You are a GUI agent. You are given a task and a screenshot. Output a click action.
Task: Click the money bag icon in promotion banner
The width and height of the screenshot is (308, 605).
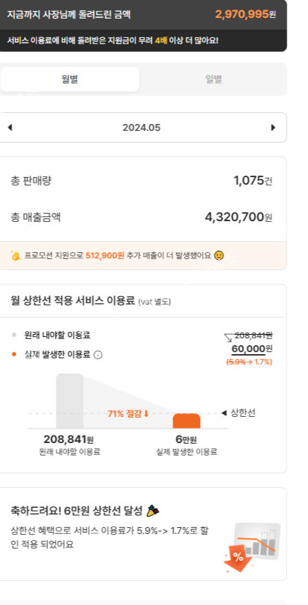point(15,256)
